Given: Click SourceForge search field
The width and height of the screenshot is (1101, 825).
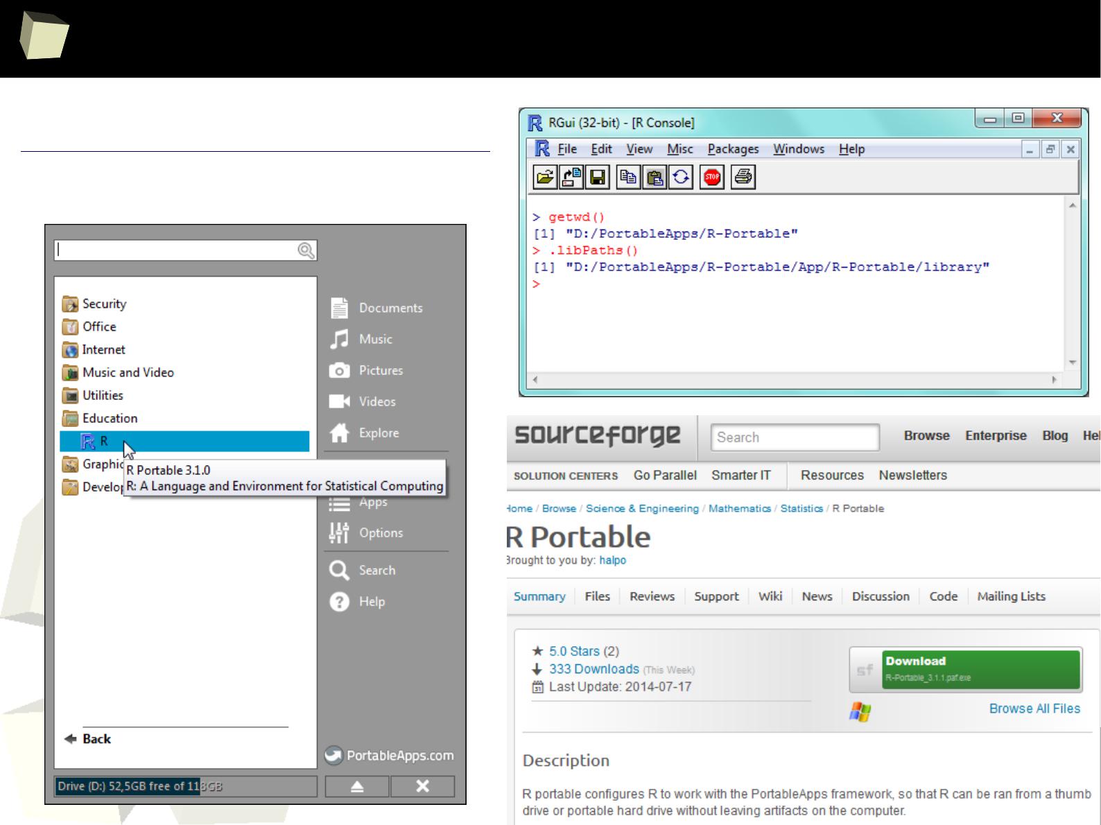Looking at the screenshot, I should coord(795,437).
